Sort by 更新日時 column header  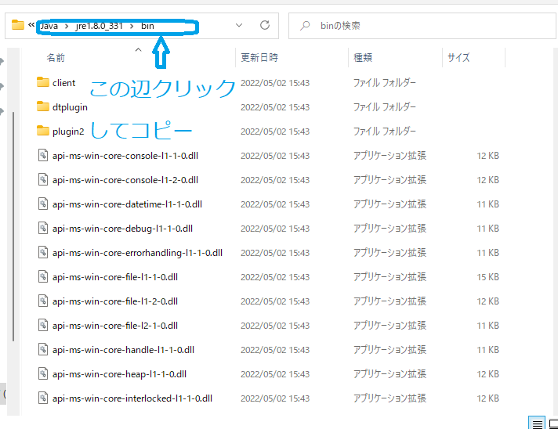point(259,58)
